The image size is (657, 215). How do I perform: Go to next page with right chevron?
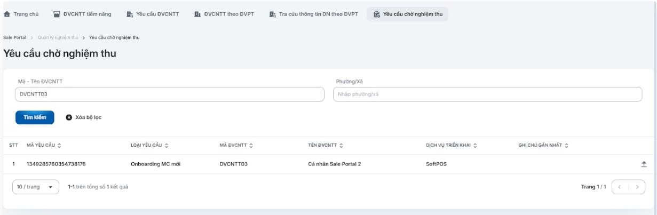click(x=637, y=187)
